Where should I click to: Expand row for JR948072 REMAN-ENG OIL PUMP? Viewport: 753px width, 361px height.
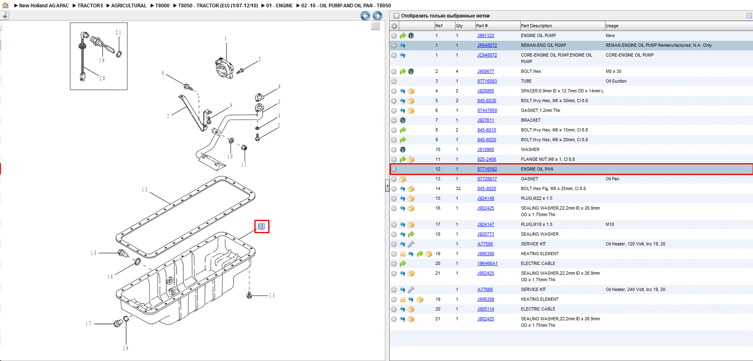tap(394, 46)
